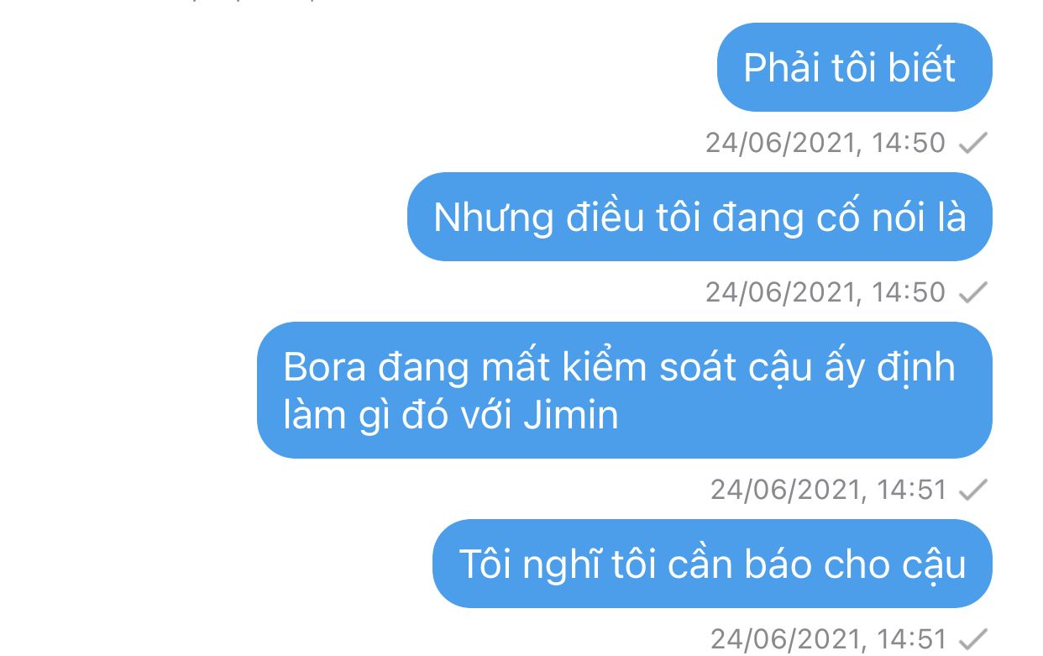
Task: Click the checkmark under "Nhưng điều tôi đang cố nói là"
Action: click(973, 292)
